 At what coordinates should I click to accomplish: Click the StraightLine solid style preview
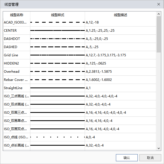click(x=57, y=88)
